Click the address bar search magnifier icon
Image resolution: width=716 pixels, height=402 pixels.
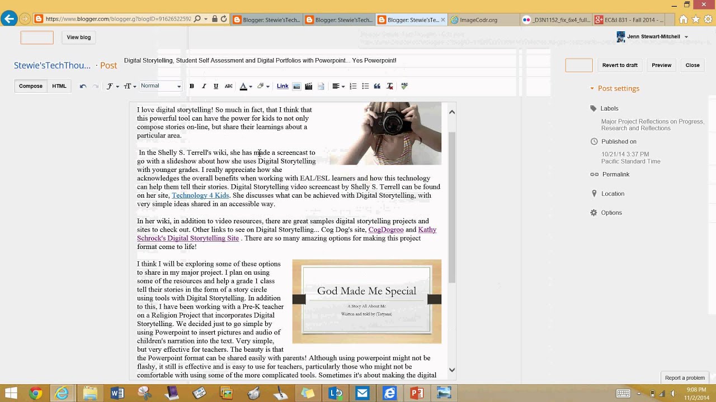coord(197,19)
